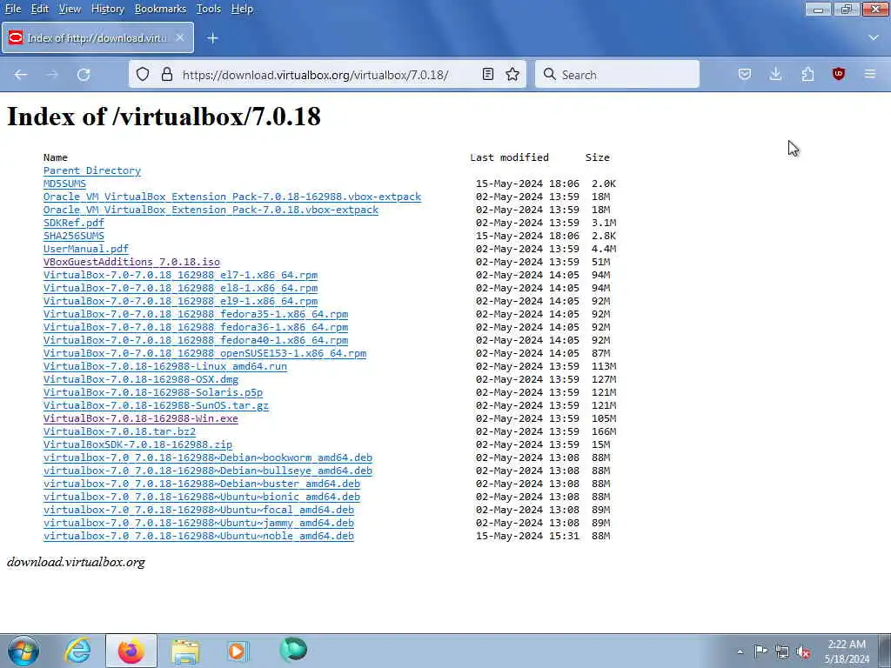Open the Help menu
This screenshot has width=891, height=668.
point(242,9)
